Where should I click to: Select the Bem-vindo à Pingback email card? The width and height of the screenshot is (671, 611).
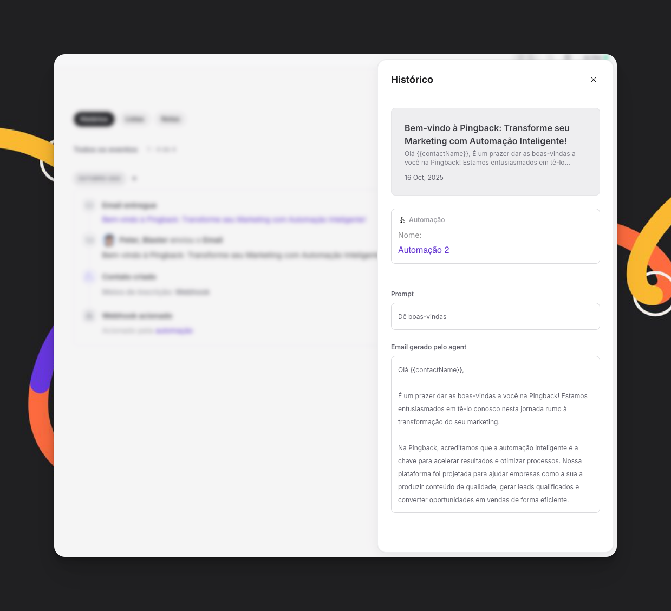[x=496, y=152]
